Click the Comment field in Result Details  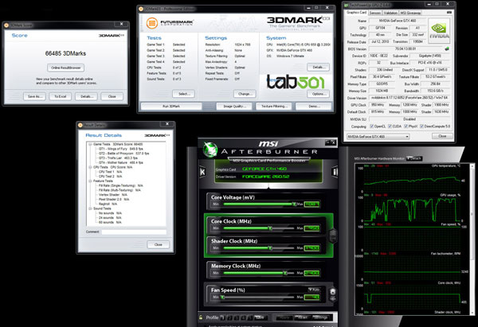[134, 232]
